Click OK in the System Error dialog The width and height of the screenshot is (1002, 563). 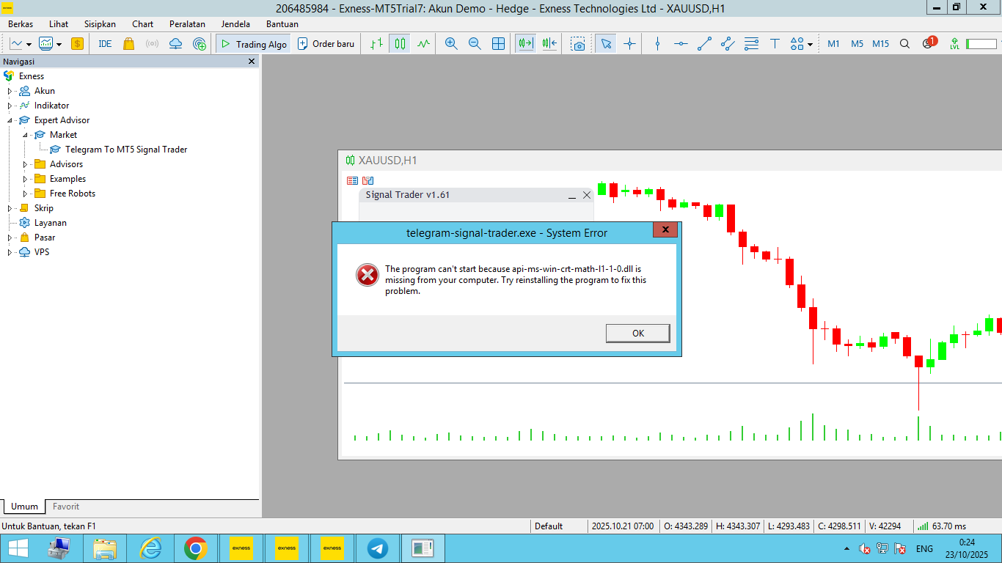[x=637, y=333]
